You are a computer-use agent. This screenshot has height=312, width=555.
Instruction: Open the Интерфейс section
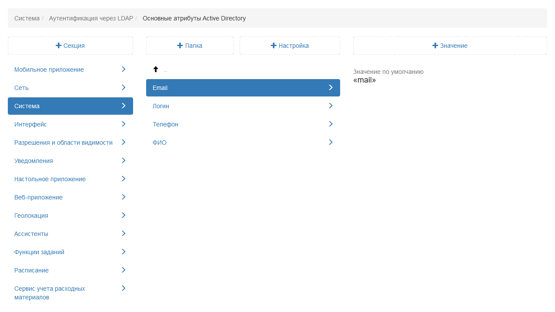click(x=30, y=124)
